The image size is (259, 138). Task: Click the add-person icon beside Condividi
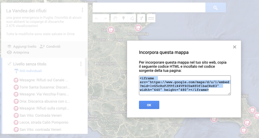pyautogui.click(x=42, y=46)
